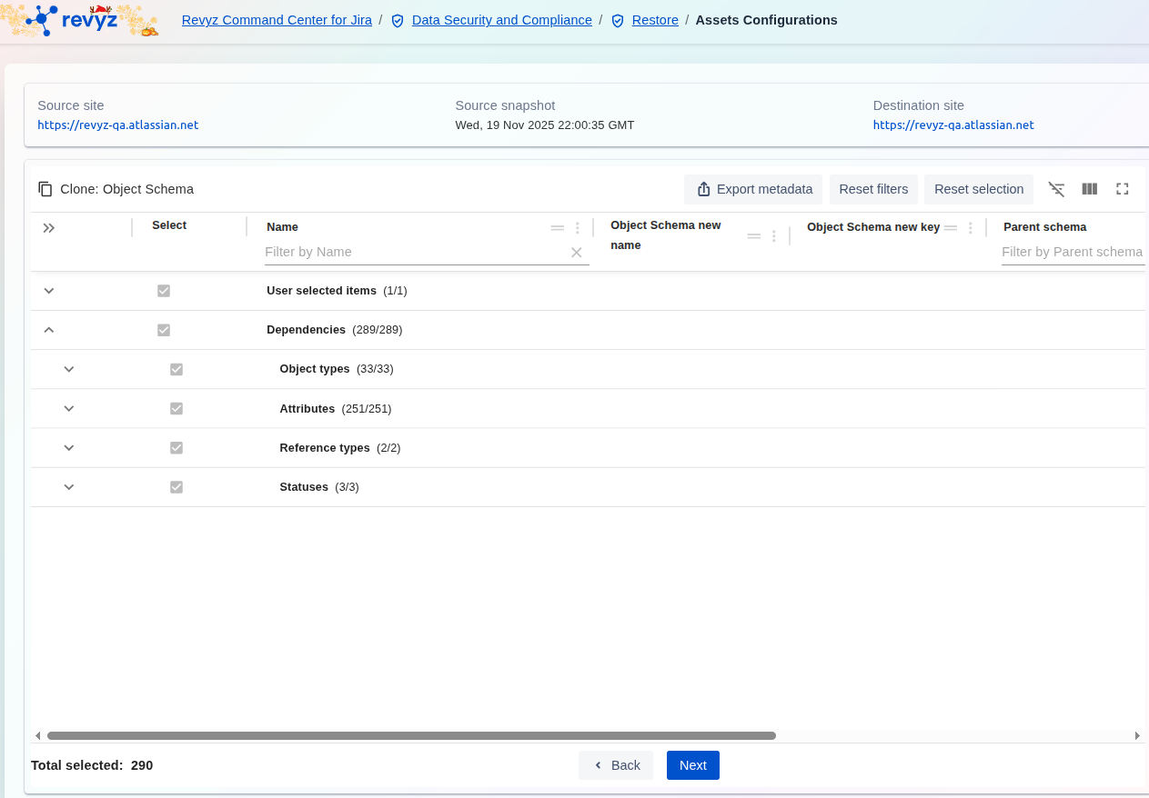Click the horizontal scrollbar thumb
The height and width of the screenshot is (798, 1149).
pos(411,735)
